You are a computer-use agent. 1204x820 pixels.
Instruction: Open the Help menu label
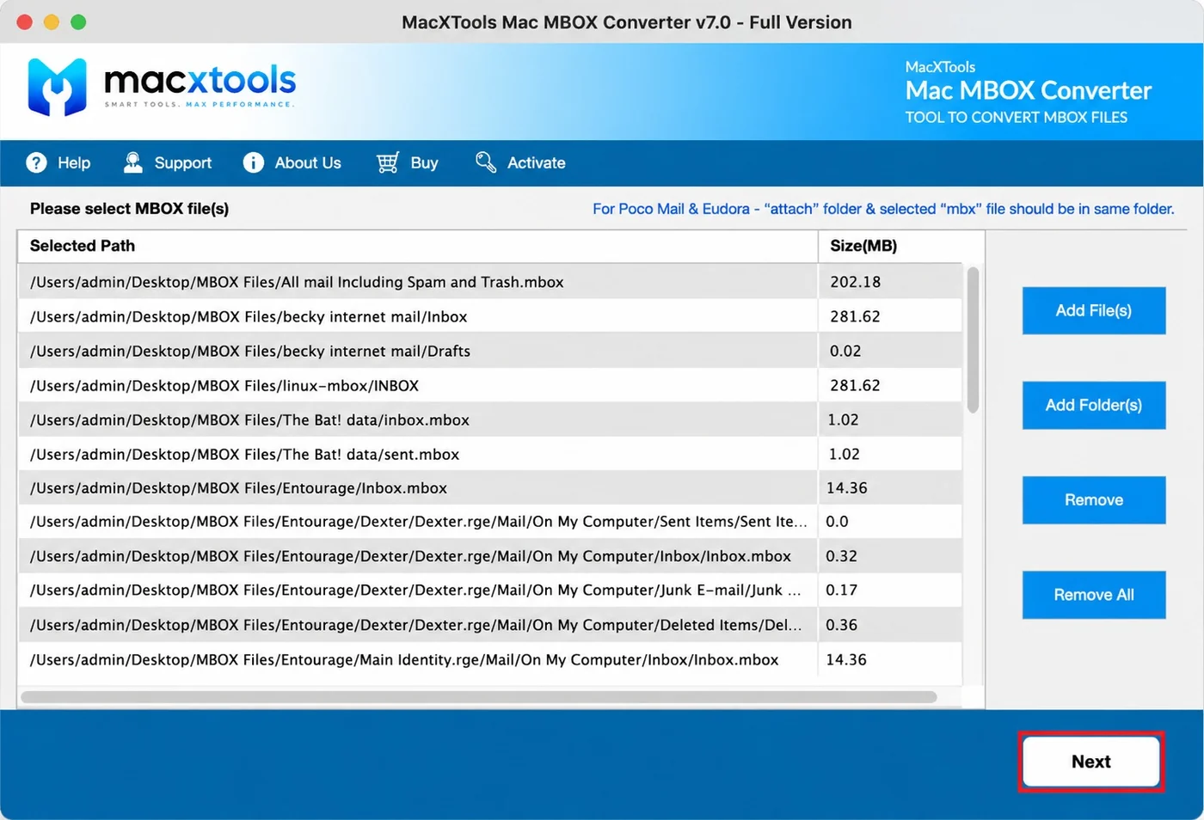click(74, 162)
